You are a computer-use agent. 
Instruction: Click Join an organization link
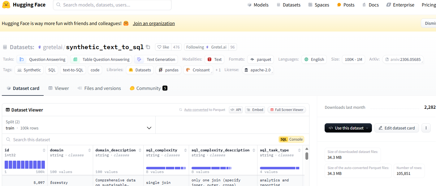[x=154, y=23]
